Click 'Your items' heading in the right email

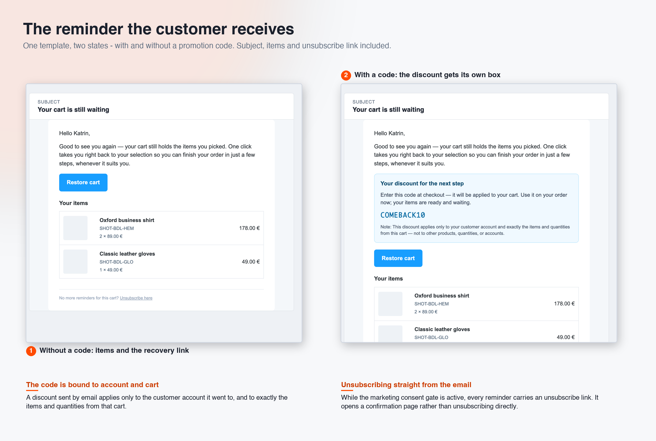(x=388, y=278)
